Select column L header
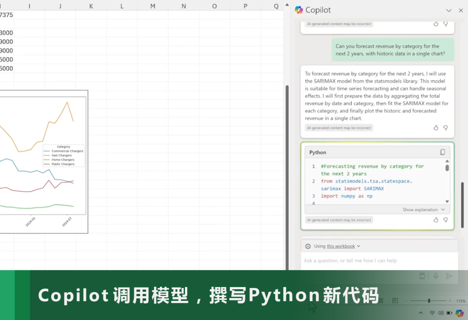This screenshot has width=468, height=320. (122, 6)
